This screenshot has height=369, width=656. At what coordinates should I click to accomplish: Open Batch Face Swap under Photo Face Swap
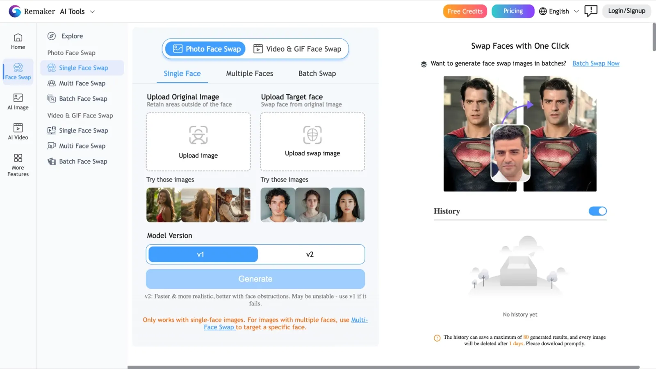coord(82,99)
